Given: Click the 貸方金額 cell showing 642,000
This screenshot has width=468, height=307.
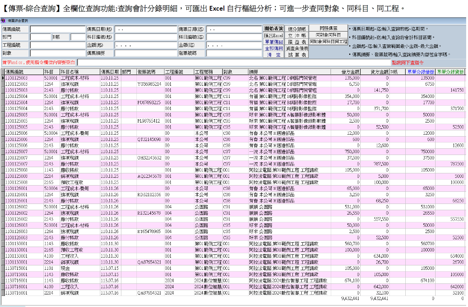Looking at the screenshot, I should (x=374, y=287).
